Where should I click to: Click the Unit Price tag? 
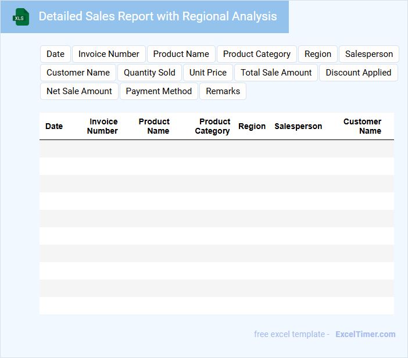click(x=208, y=73)
